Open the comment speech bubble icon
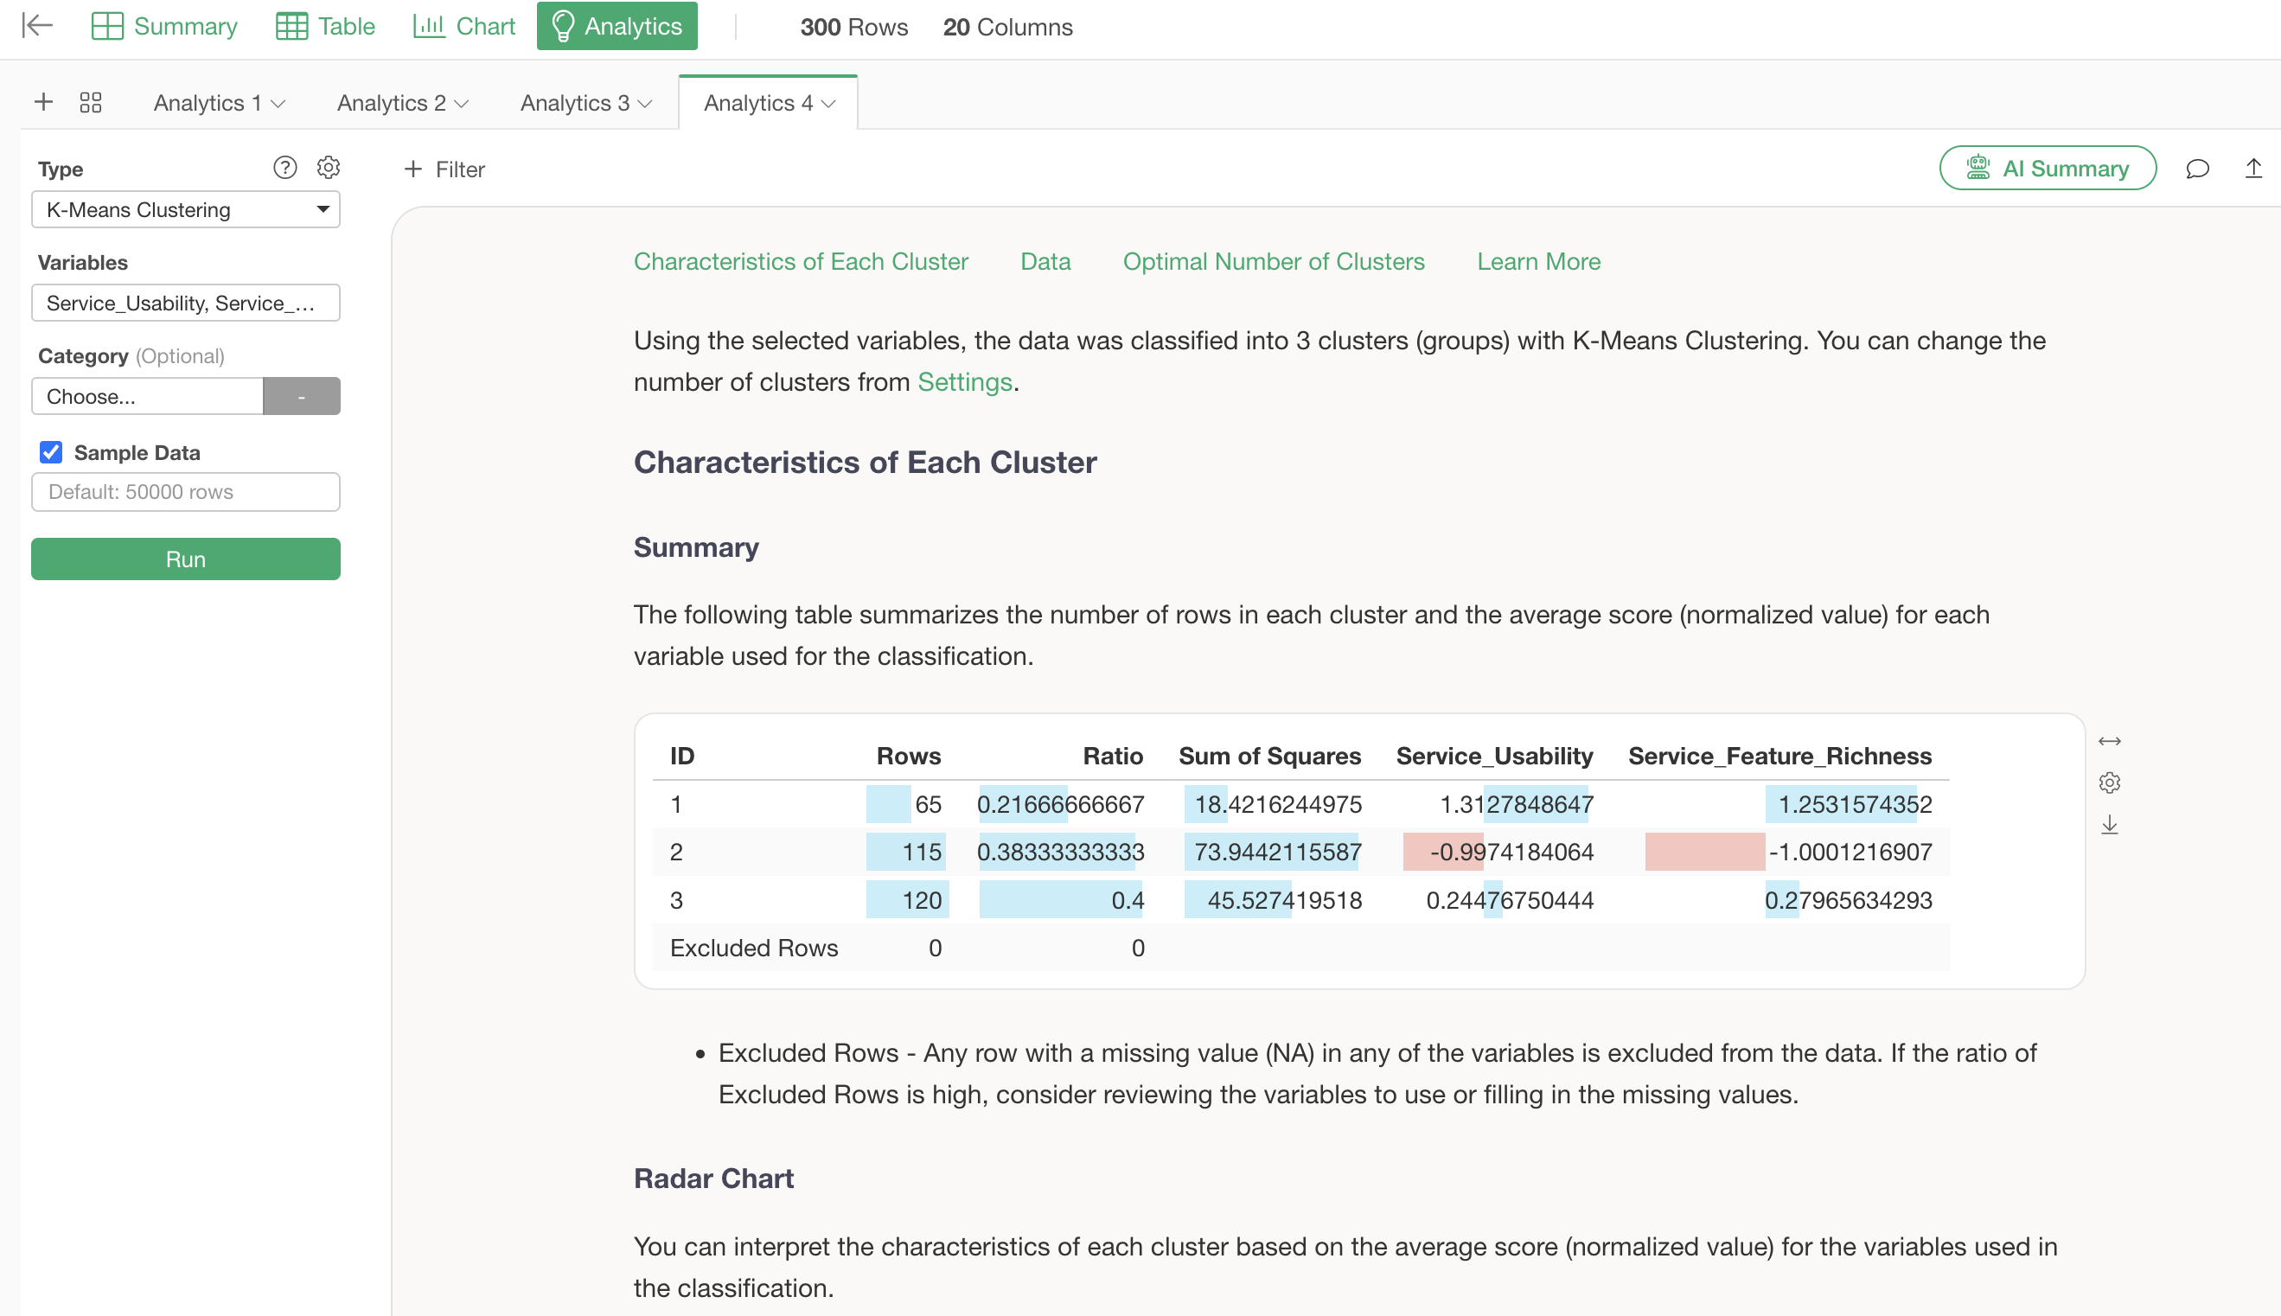Screen dimensions: 2281x1316 (x=2197, y=169)
